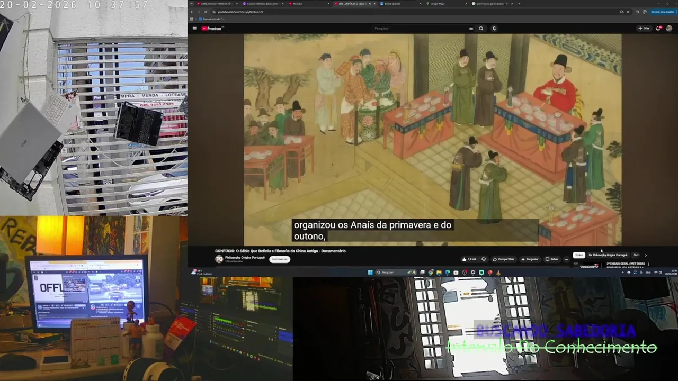Select the Todos filter chip
Screen dimensions: 678x381
pyautogui.click(x=579, y=255)
